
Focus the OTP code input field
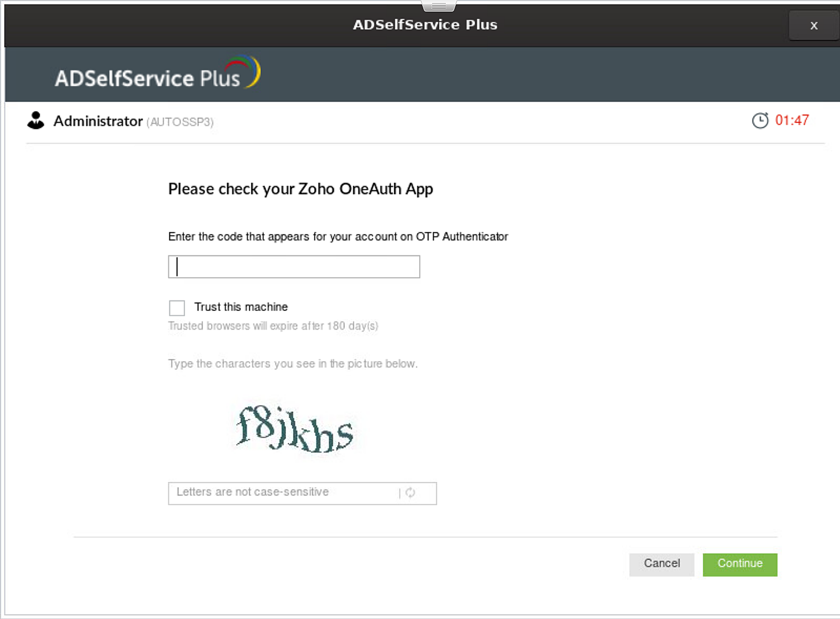[x=294, y=267]
